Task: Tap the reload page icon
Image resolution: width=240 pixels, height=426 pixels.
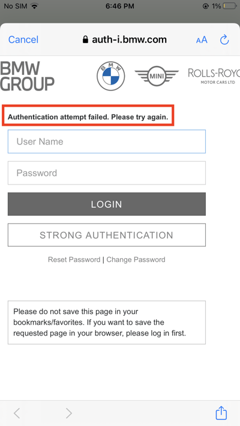Action: point(224,40)
